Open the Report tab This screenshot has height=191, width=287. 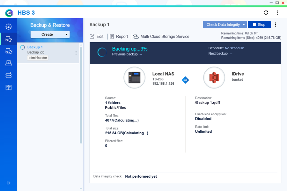119,37
